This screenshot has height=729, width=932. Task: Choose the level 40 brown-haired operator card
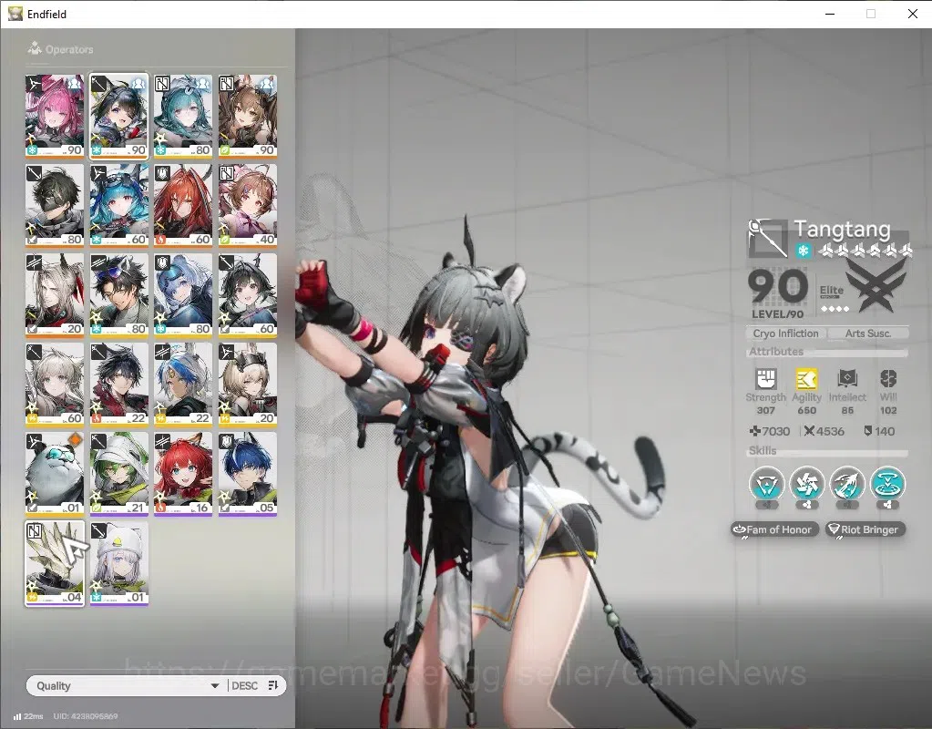(247, 205)
